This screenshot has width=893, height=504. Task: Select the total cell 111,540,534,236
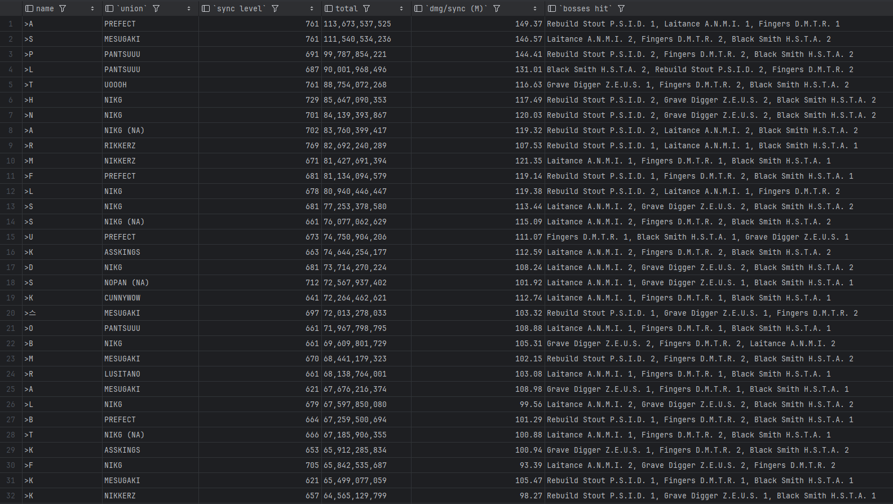click(x=366, y=39)
